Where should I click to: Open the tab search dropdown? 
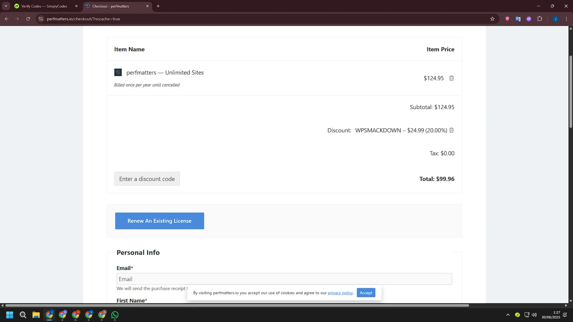point(6,6)
